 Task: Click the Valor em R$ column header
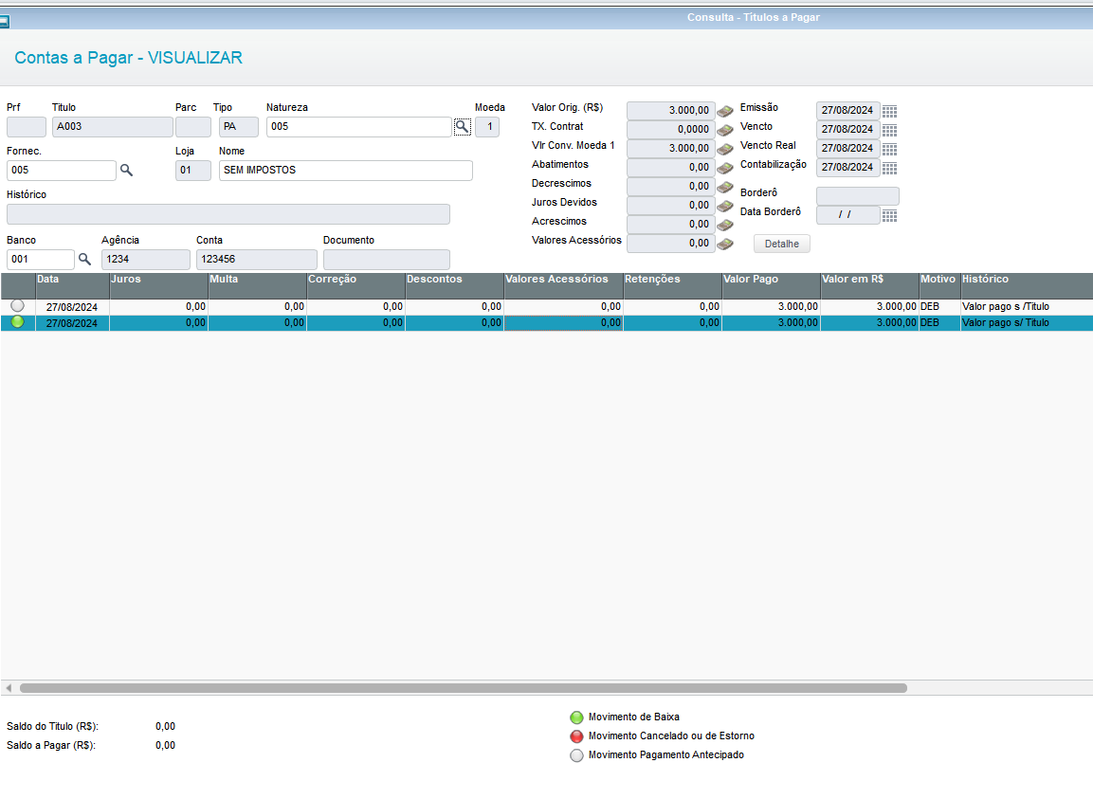pyautogui.click(x=869, y=286)
